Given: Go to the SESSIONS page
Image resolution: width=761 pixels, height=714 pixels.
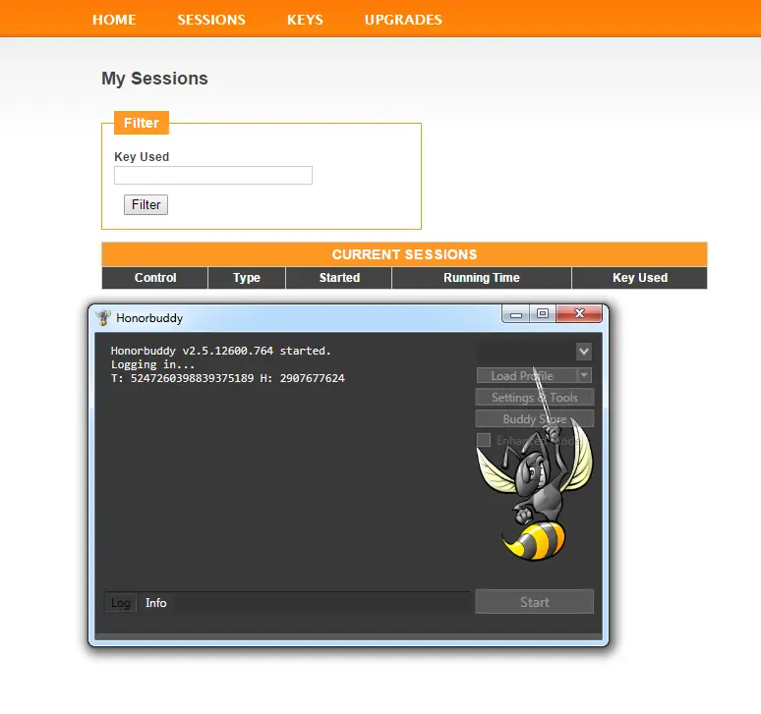Looking at the screenshot, I should click(x=211, y=20).
